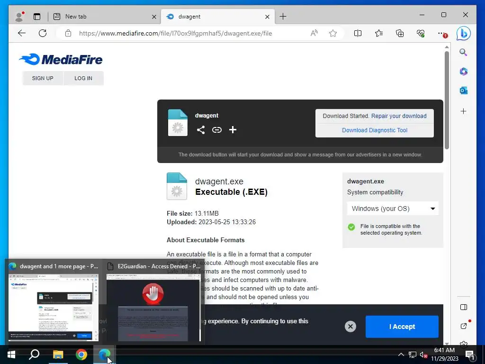
Task: View site information lock icon
Action: click(x=68, y=34)
